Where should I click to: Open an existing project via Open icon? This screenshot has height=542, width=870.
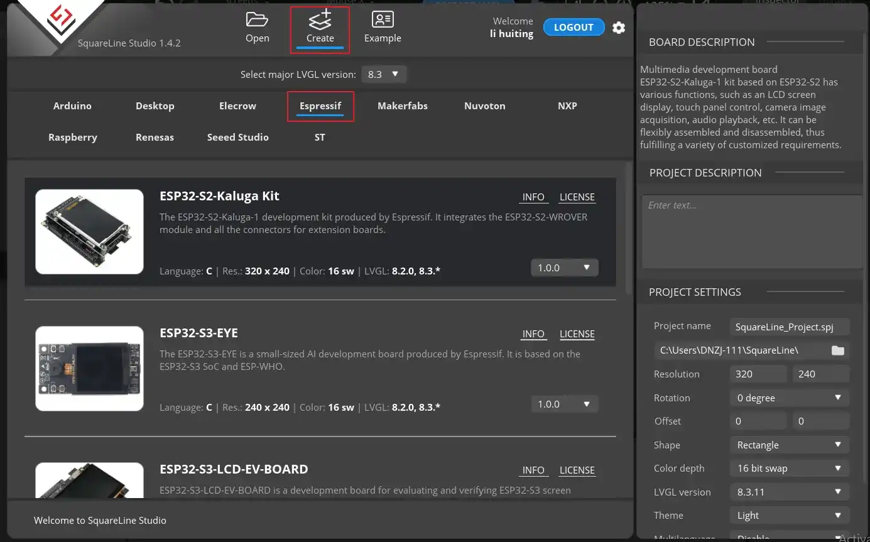pos(257,20)
